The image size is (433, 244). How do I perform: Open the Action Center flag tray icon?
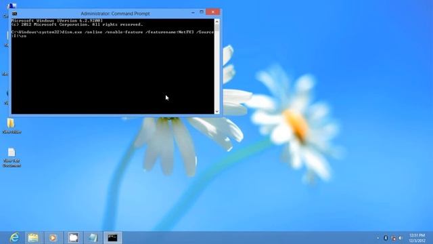point(394,238)
